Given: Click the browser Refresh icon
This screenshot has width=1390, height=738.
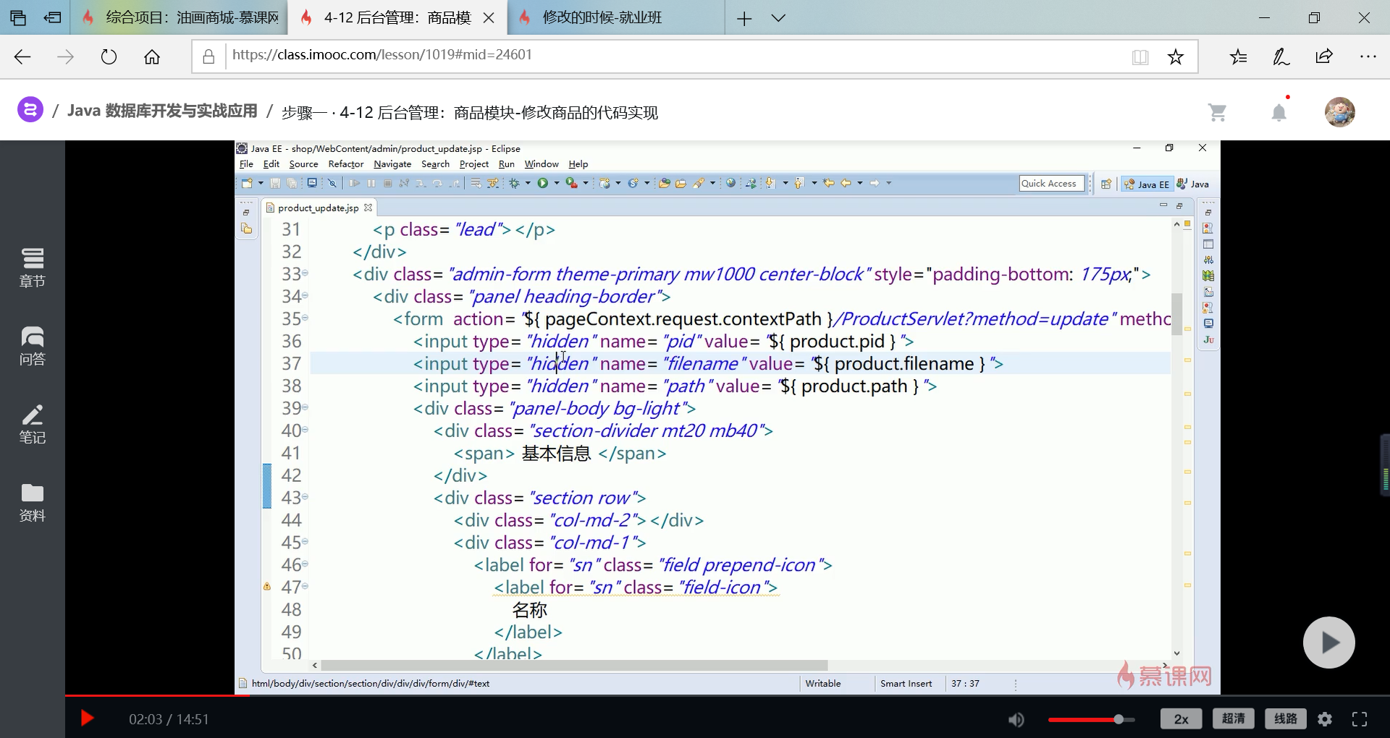Looking at the screenshot, I should pyautogui.click(x=109, y=56).
